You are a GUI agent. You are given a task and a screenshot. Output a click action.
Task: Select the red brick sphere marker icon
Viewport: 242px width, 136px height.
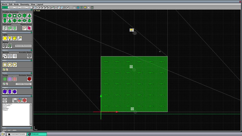[24, 100]
